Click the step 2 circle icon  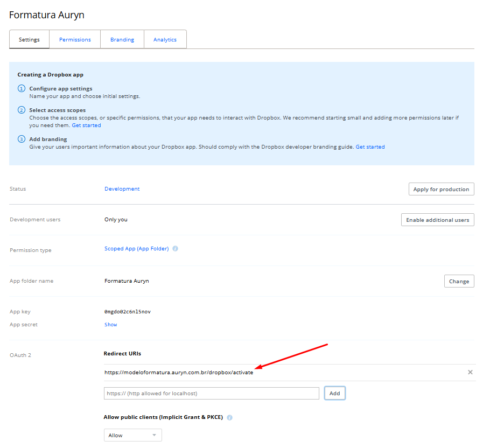tap(21, 110)
